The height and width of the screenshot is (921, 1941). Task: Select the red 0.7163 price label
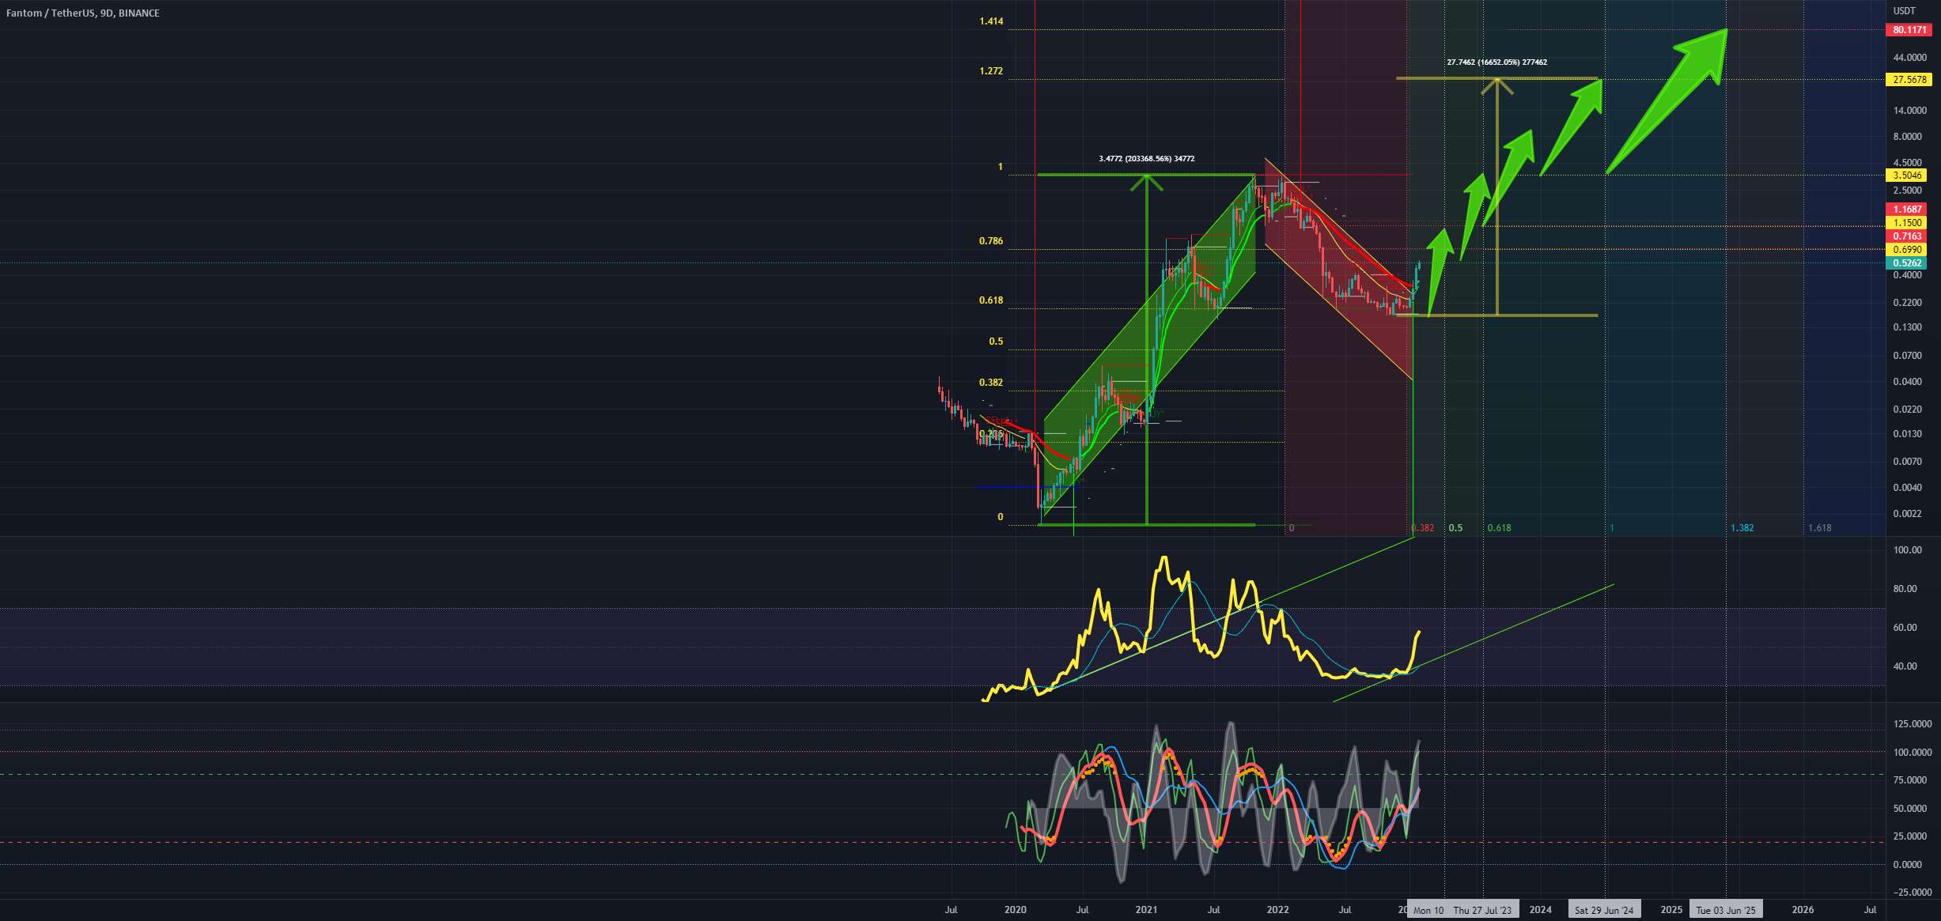point(1909,236)
